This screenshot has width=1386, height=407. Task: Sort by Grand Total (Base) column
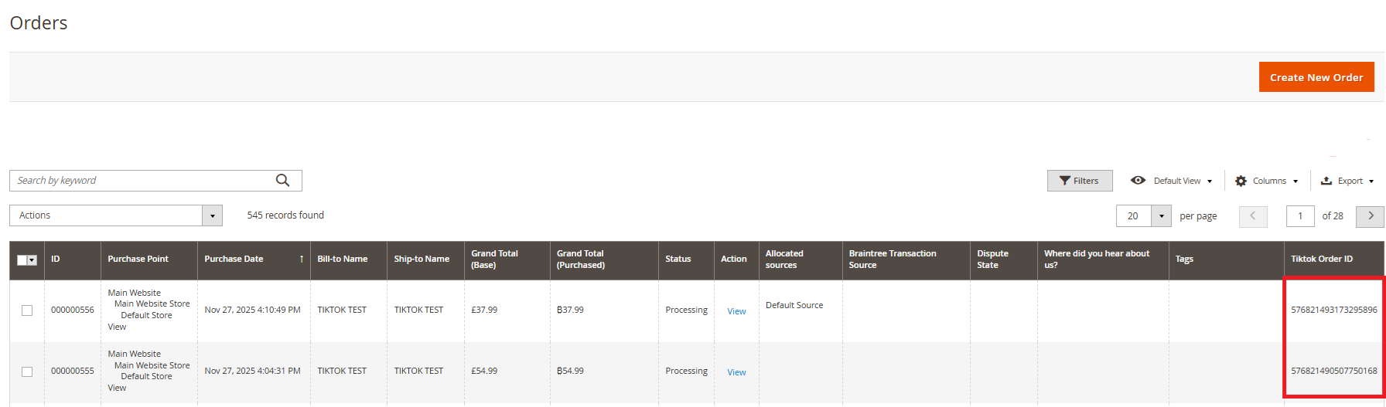coord(495,259)
